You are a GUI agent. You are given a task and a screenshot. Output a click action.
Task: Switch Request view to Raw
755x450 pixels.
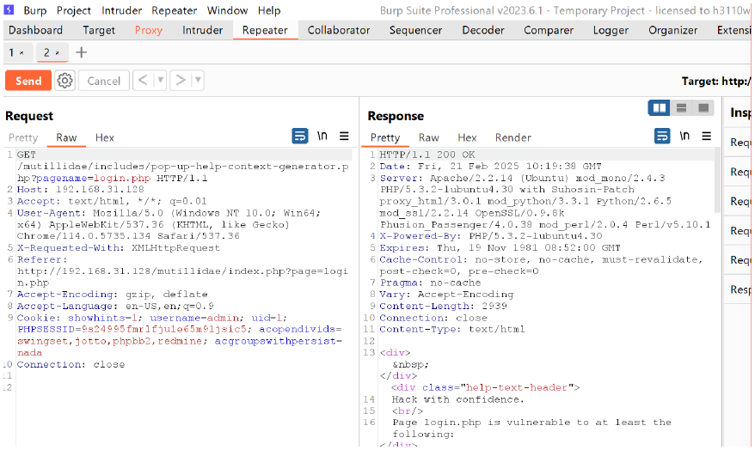pyautogui.click(x=66, y=138)
